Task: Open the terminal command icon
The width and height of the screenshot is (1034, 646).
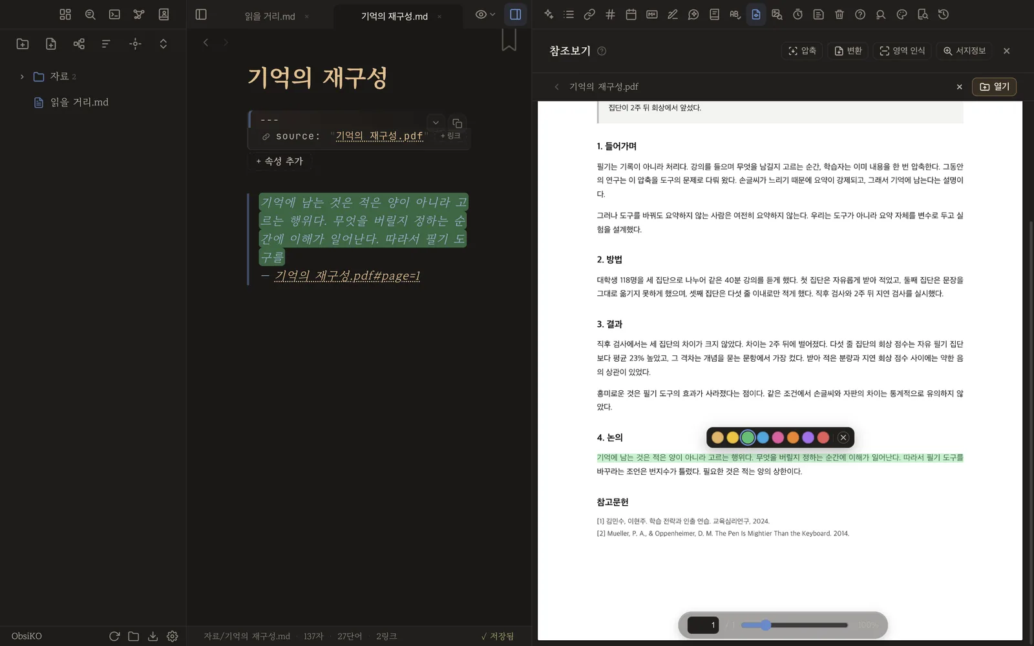Action: coord(114,14)
